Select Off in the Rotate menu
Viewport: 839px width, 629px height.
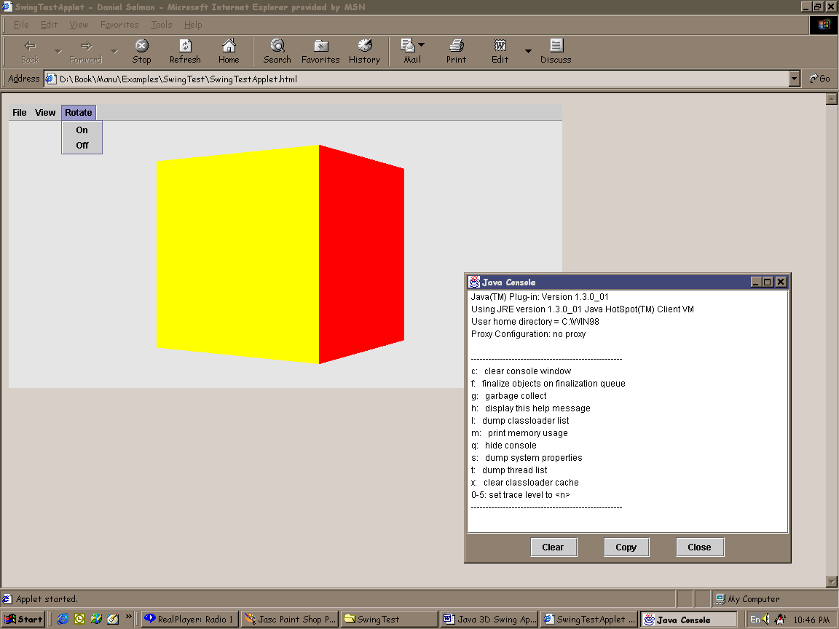pos(82,145)
